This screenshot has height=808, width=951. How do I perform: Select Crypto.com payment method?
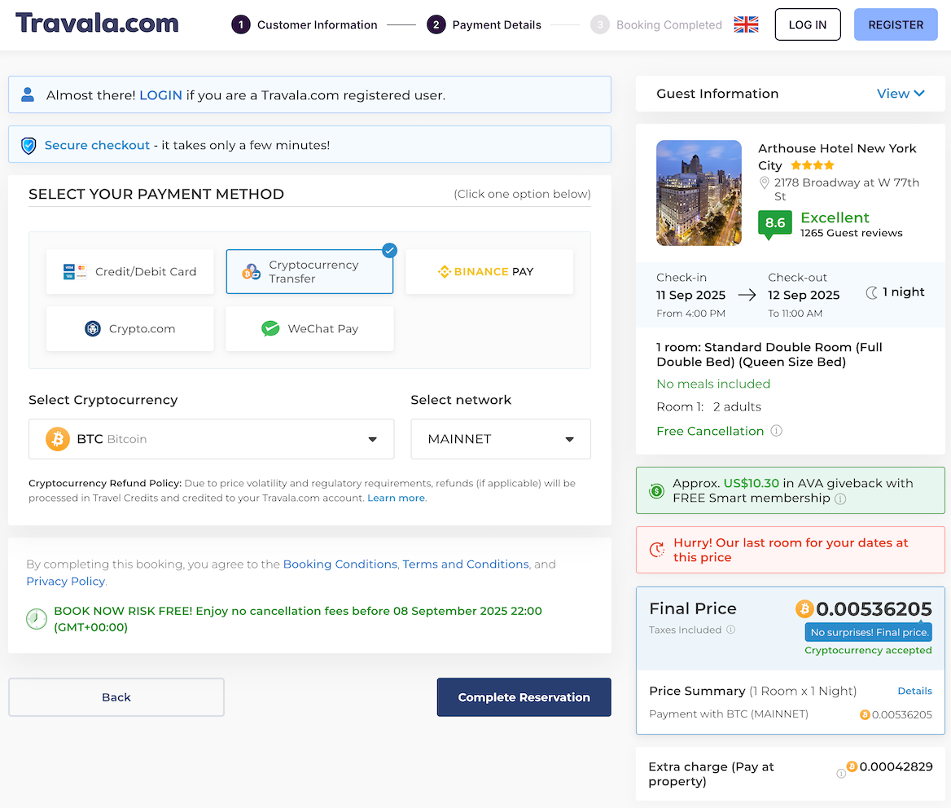coord(129,329)
